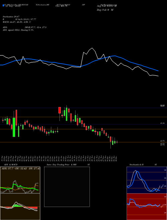Click the 49.16 price level label
The height and width of the screenshot is (220, 167).
click(162, 123)
